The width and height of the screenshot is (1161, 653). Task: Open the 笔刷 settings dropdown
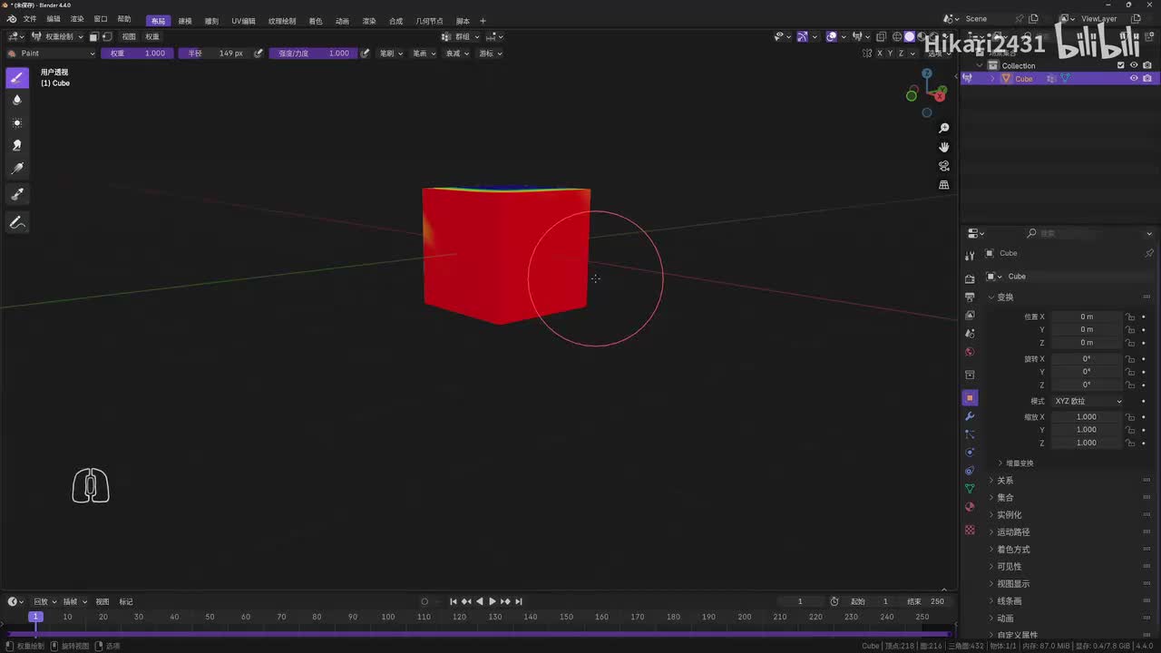(x=391, y=54)
